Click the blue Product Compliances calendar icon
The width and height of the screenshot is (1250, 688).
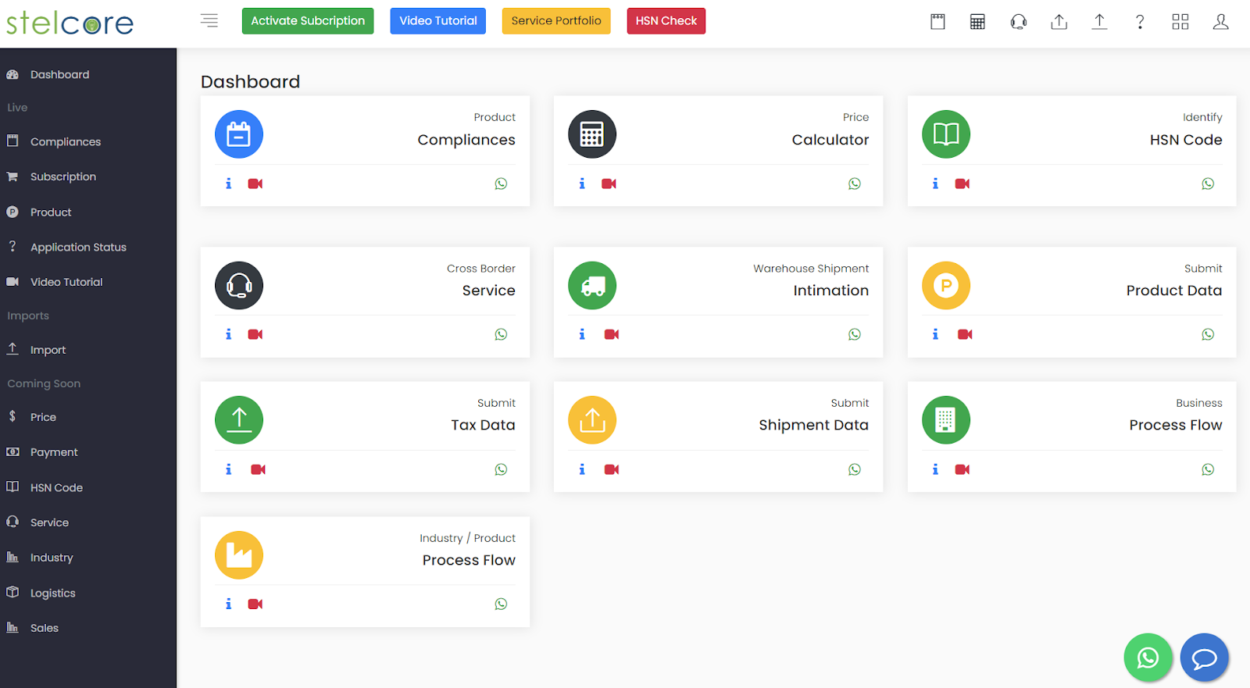pyautogui.click(x=239, y=134)
